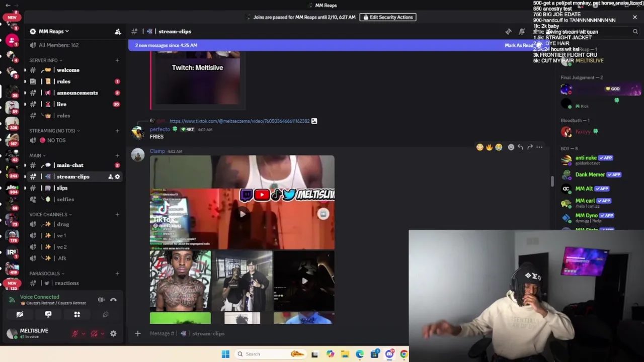This screenshot has width=644, height=362.
Task: Forward Clamp's message
Action: click(x=530, y=147)
